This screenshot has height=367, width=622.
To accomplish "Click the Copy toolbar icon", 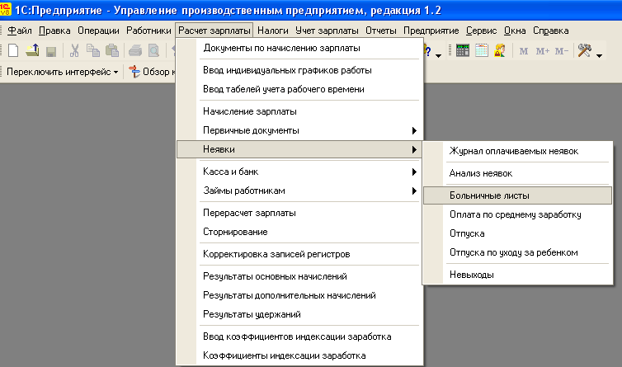I will 93,50.
